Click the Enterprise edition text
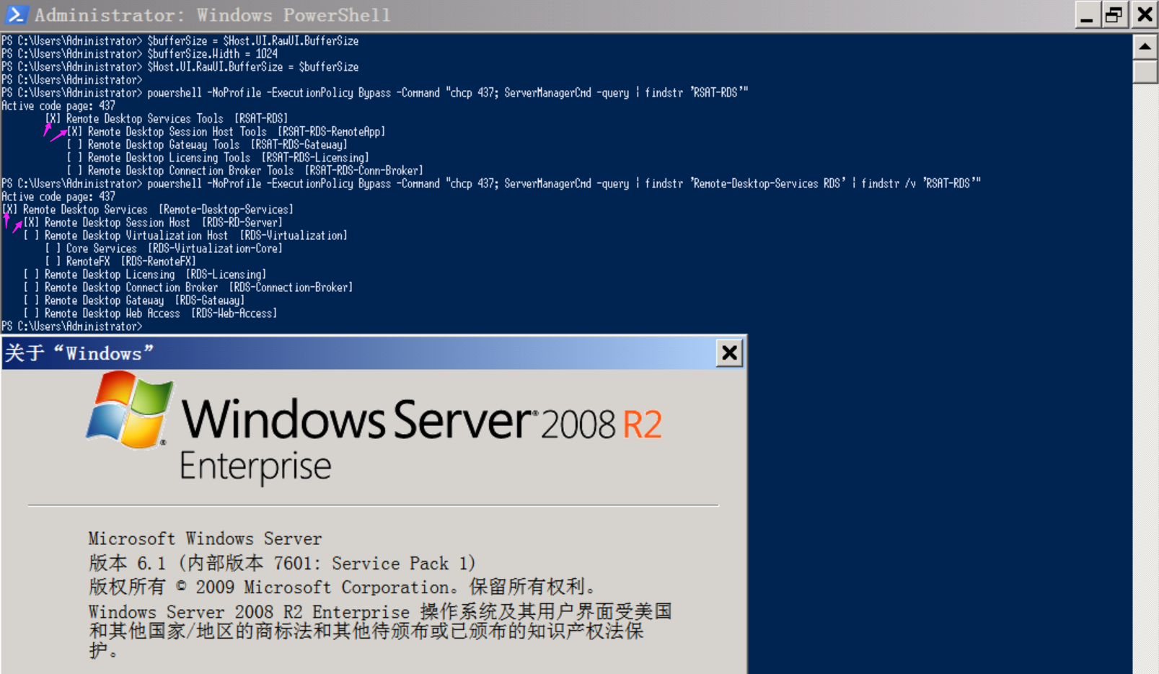This screenshot has height=674, width=1159. (x=255, y=466)
